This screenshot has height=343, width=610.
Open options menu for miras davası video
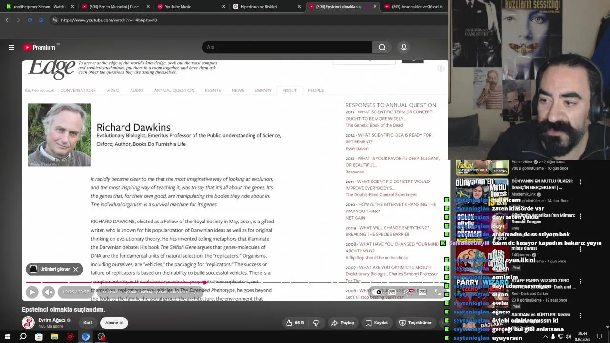tap(580, 249)
